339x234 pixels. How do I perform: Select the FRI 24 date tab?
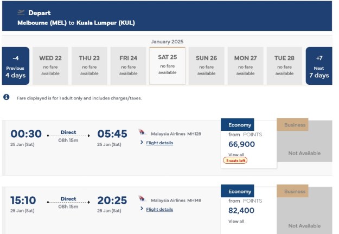(129, 66)
